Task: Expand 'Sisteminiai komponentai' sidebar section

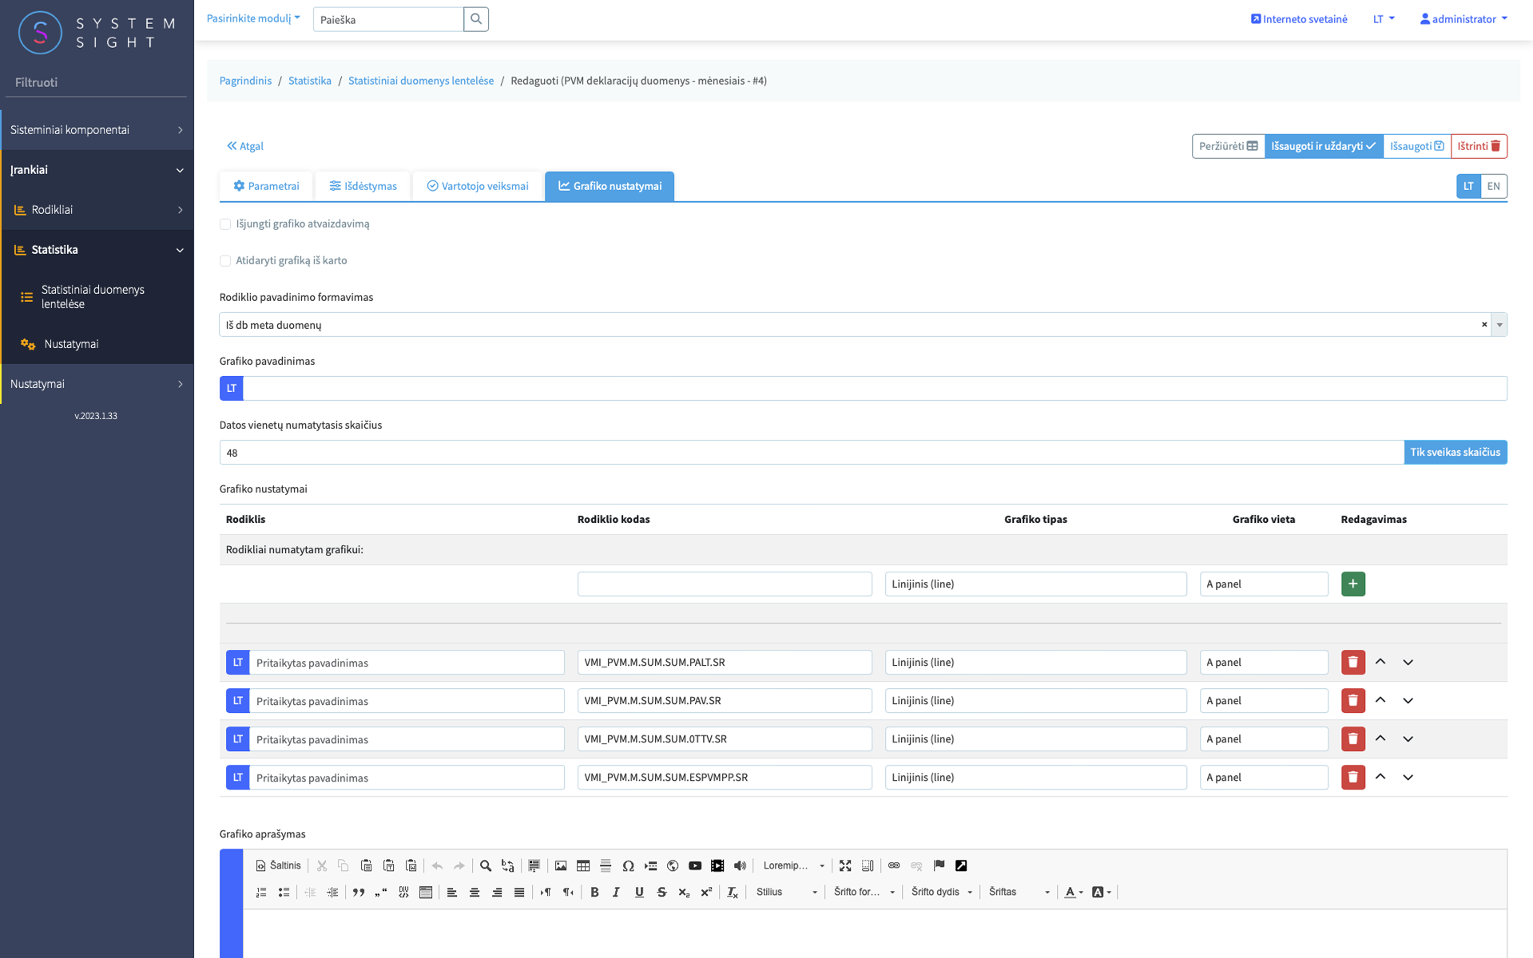Action: point(97,129)
